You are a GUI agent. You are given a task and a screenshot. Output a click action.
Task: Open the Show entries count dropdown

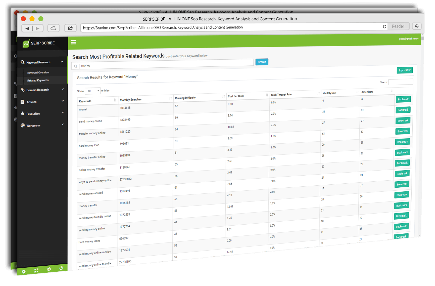click(92, 91)
